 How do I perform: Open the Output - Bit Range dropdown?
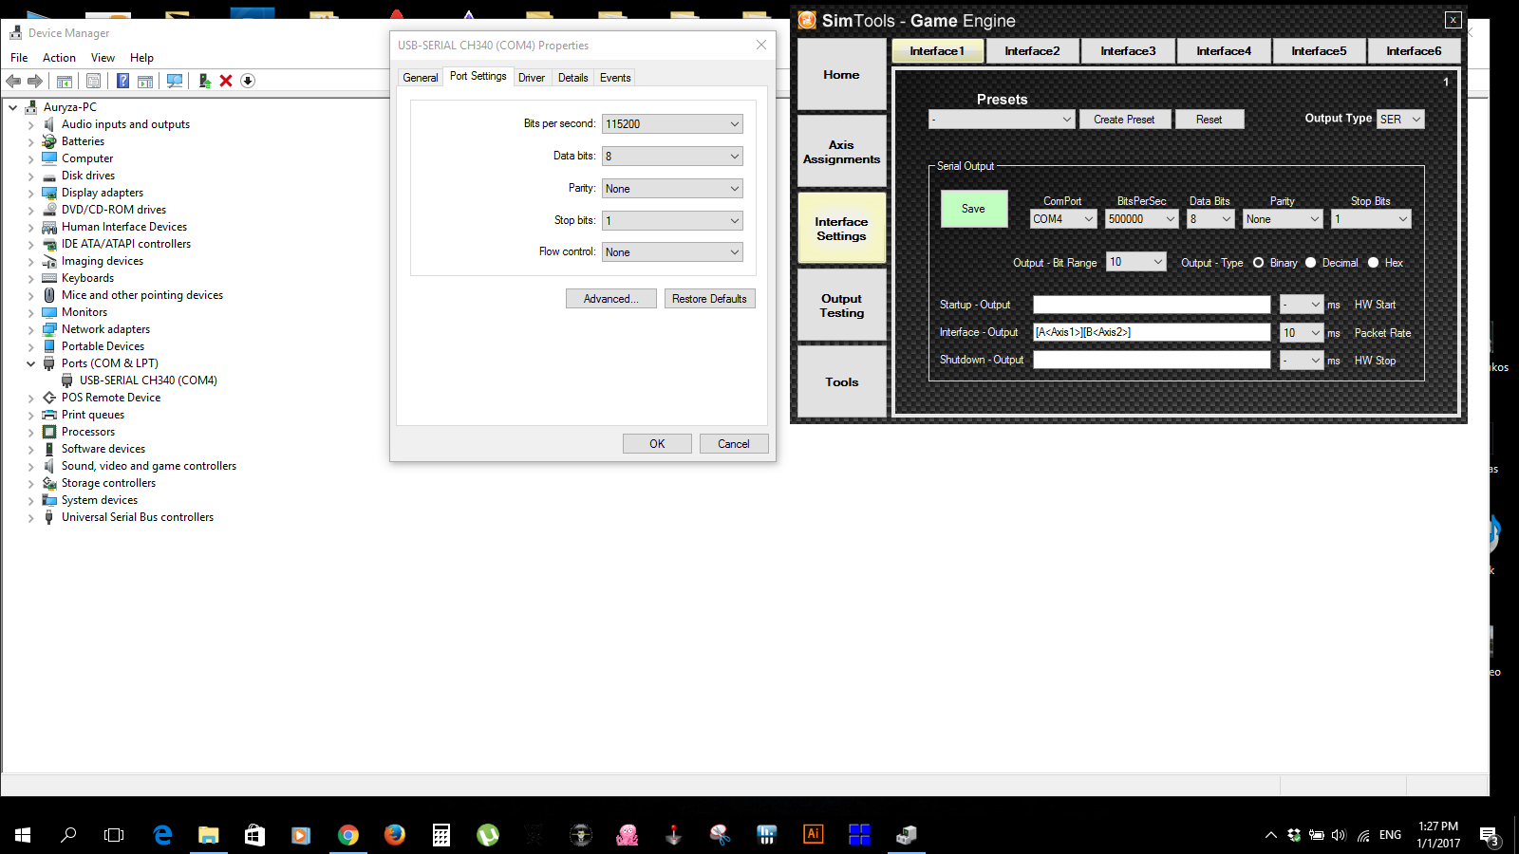coord(1136,262)
